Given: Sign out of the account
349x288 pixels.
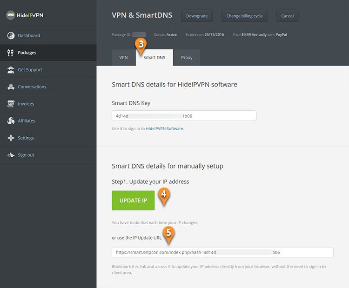Looking at the screenshot, I should click(x=48, y=155).
